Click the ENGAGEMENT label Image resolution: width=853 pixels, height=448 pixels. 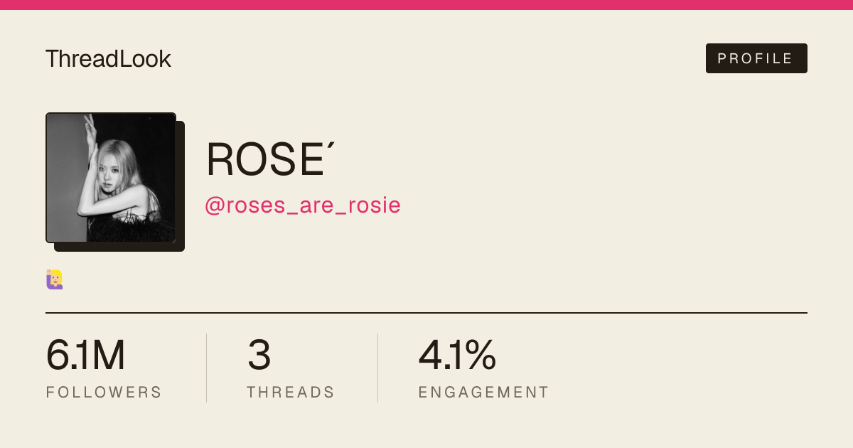tap(484, 393)
